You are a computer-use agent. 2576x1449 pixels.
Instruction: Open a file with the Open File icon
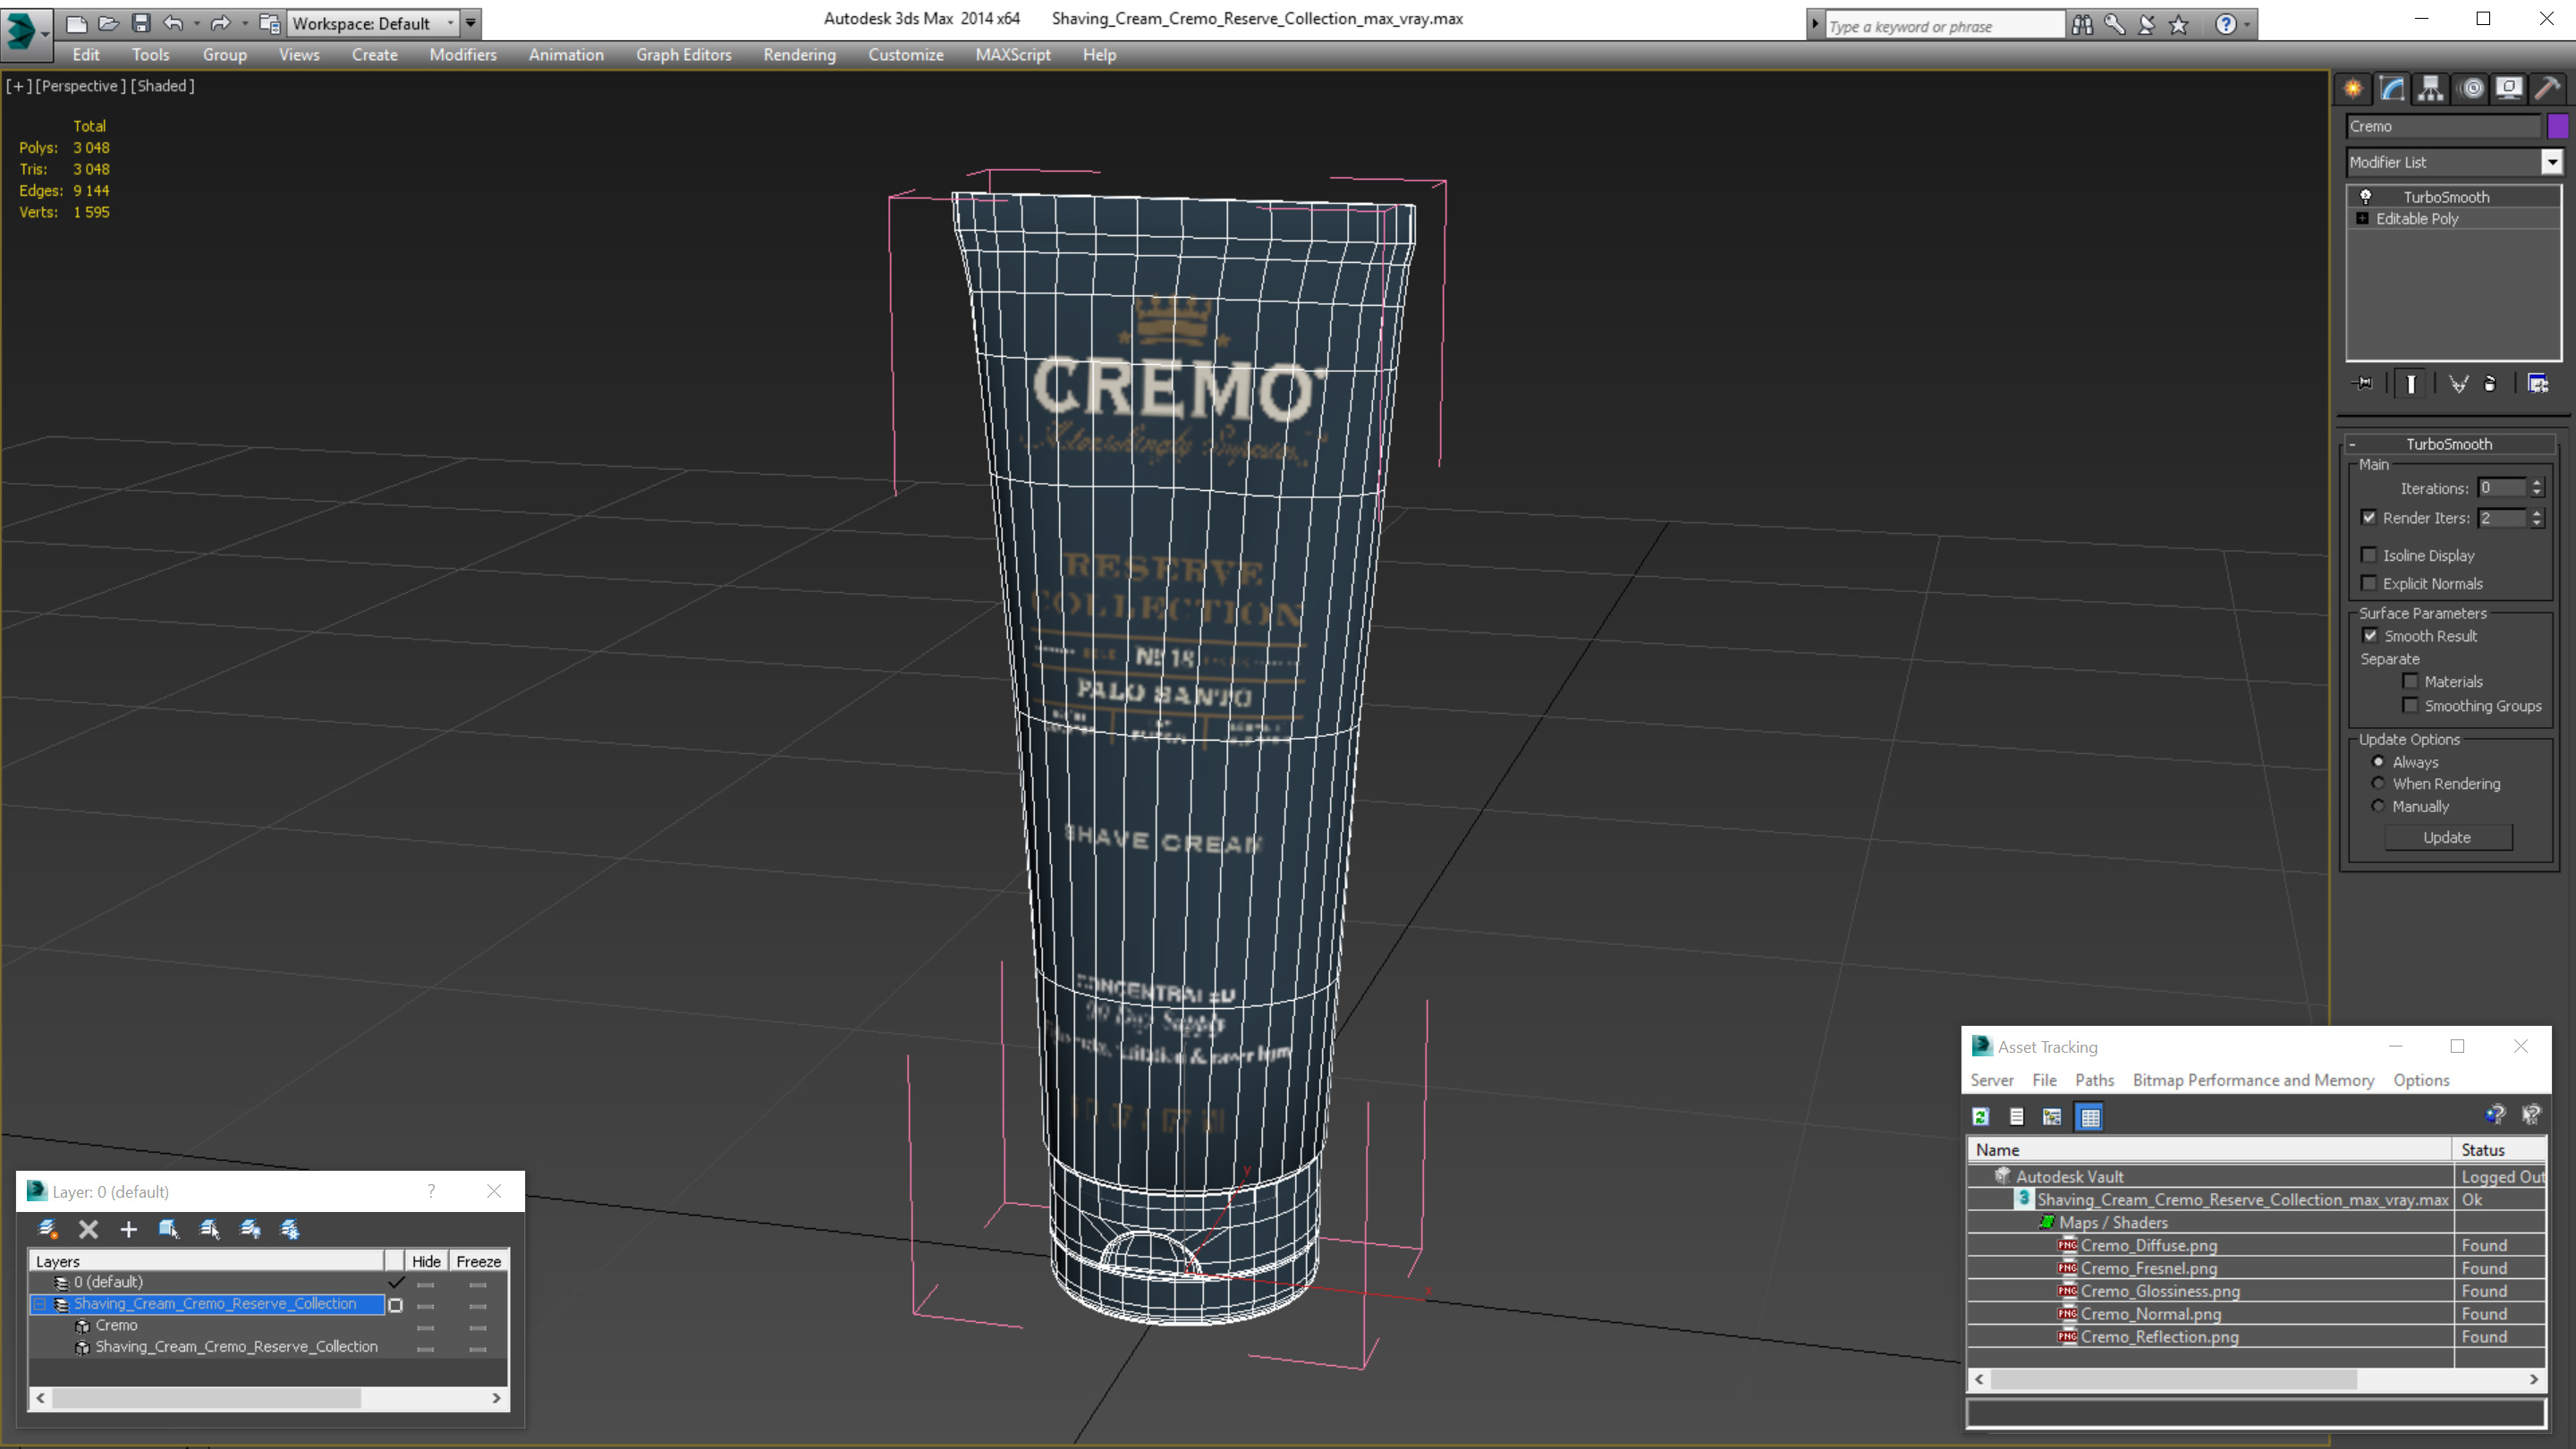[109, 23]
